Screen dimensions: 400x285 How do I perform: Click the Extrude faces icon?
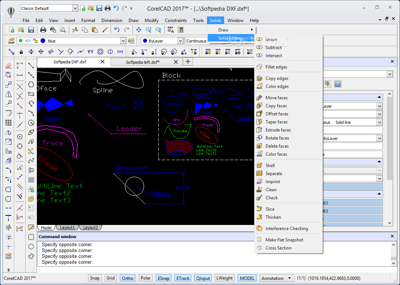(259, 130)
